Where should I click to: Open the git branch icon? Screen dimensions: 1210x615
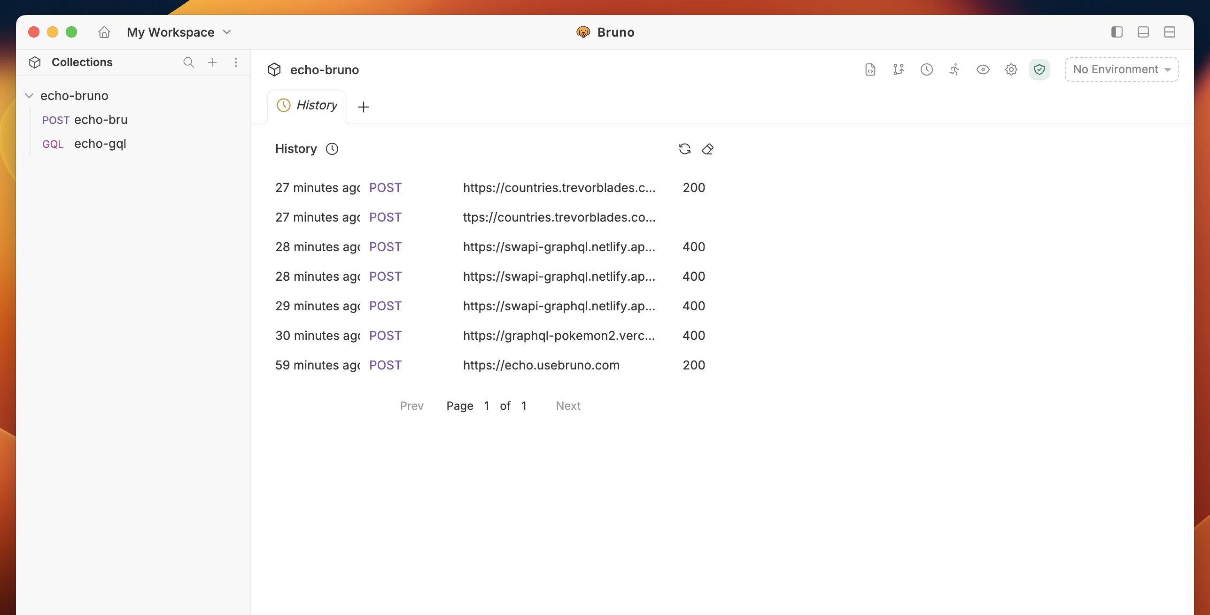pos(898,69)
